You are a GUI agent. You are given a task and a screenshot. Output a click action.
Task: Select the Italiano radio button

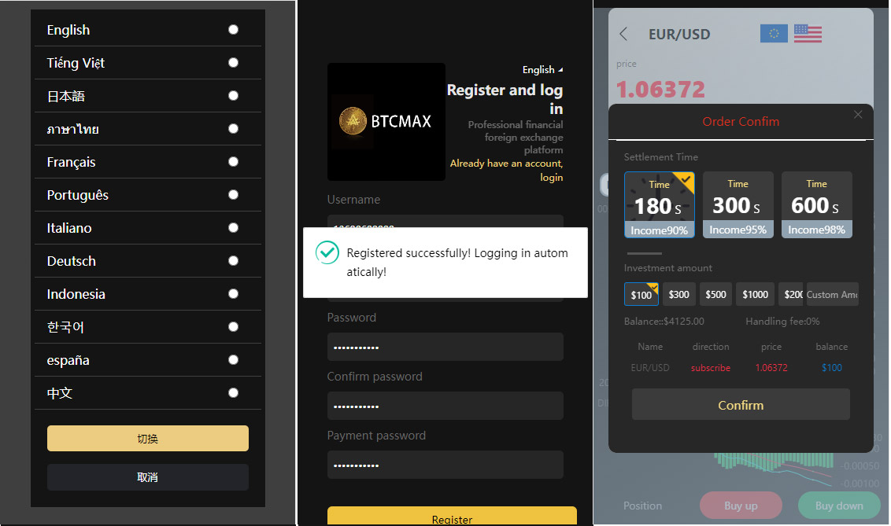tap(233, 227)
